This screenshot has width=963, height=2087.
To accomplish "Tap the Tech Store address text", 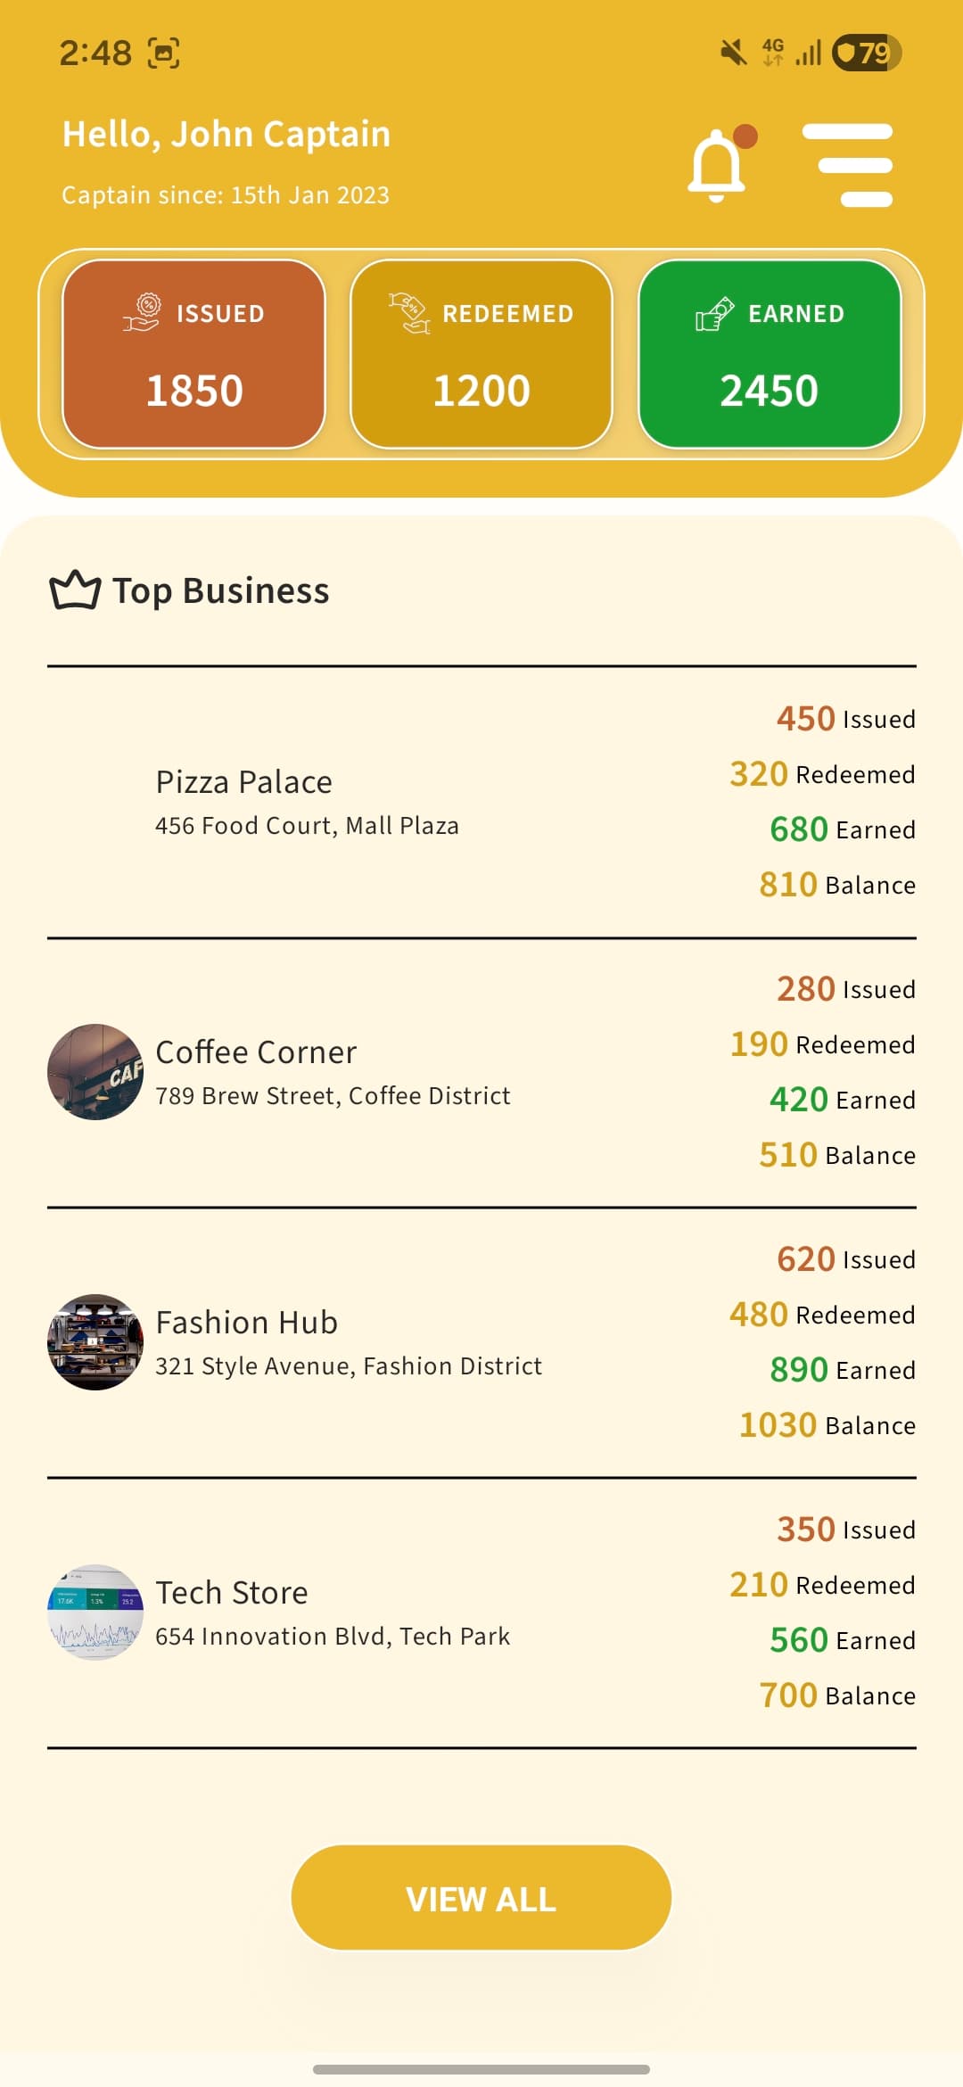I will pyautogui.click(x=333, y=1637).
